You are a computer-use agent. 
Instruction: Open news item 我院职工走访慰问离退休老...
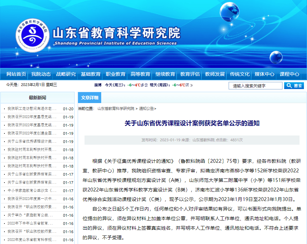point(32,109)
